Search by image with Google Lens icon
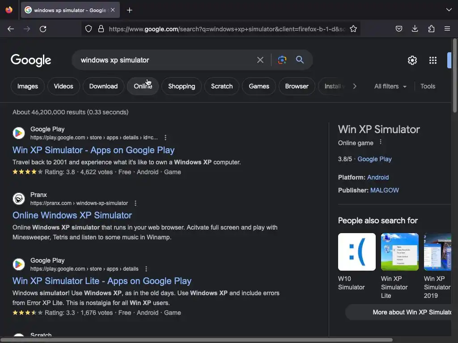 point(282,60)
